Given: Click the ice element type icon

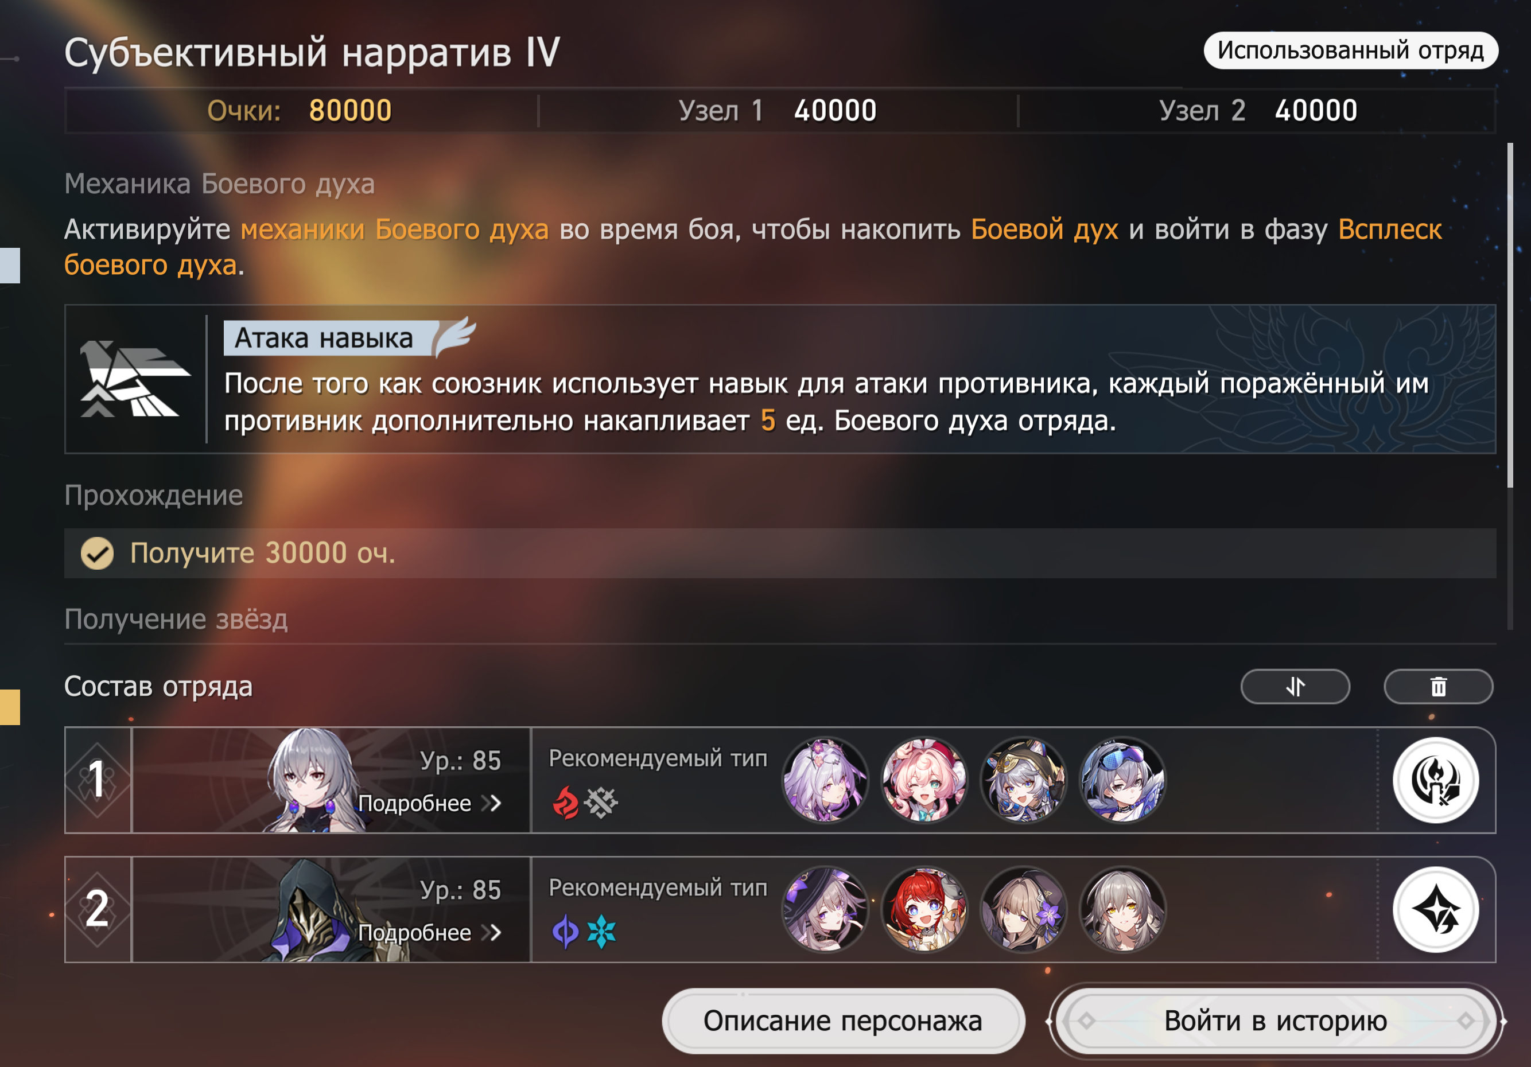Looking at the screenshot, I should click(601, 932).
